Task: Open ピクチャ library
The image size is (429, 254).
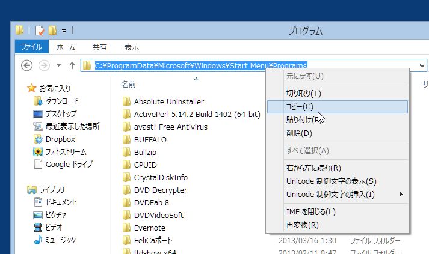Action: point(56,215)
